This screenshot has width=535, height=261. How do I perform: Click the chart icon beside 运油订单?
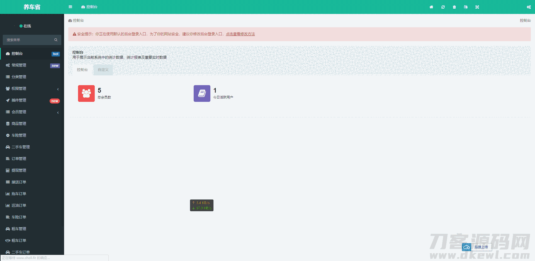8,206
